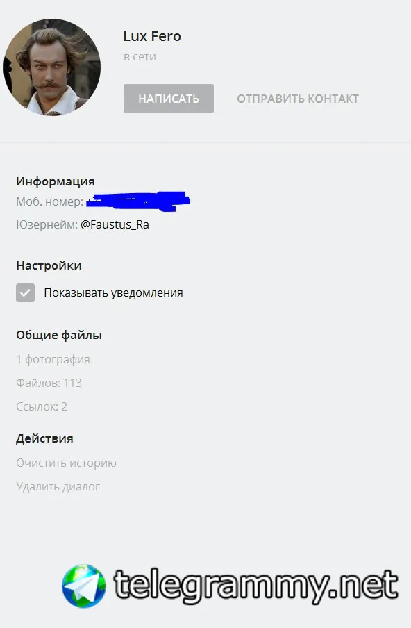Viewport: 411px width, 628px height.
Task: Open Lux Fero's profile avatar photo
Action: (52, 67)
